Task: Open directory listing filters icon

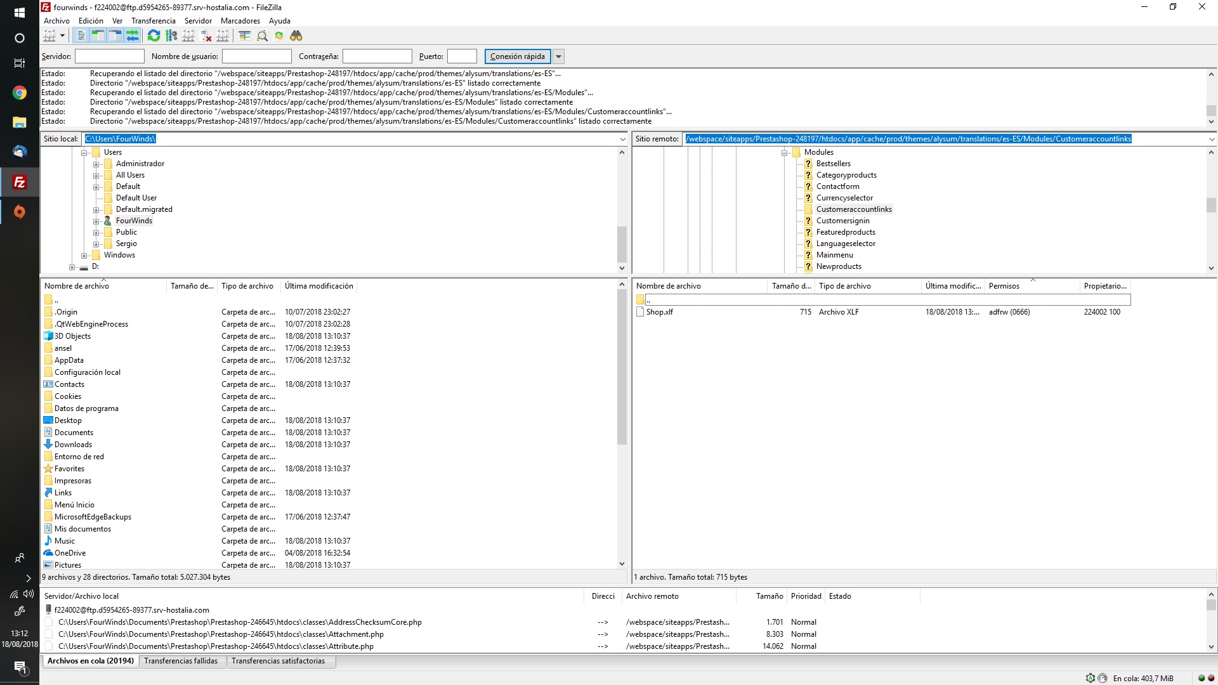Action: (x=244, y=36)
